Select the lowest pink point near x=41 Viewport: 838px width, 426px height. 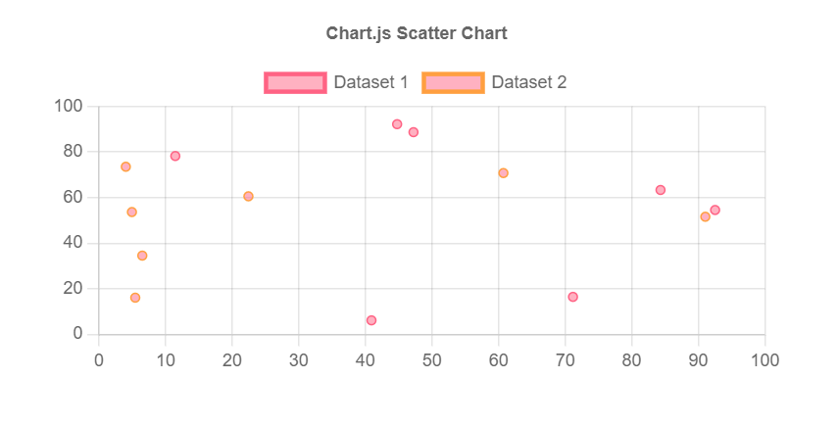(x=371, y=320)
